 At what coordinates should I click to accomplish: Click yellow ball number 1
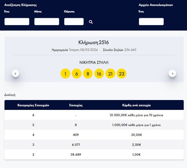click(65, 74)
